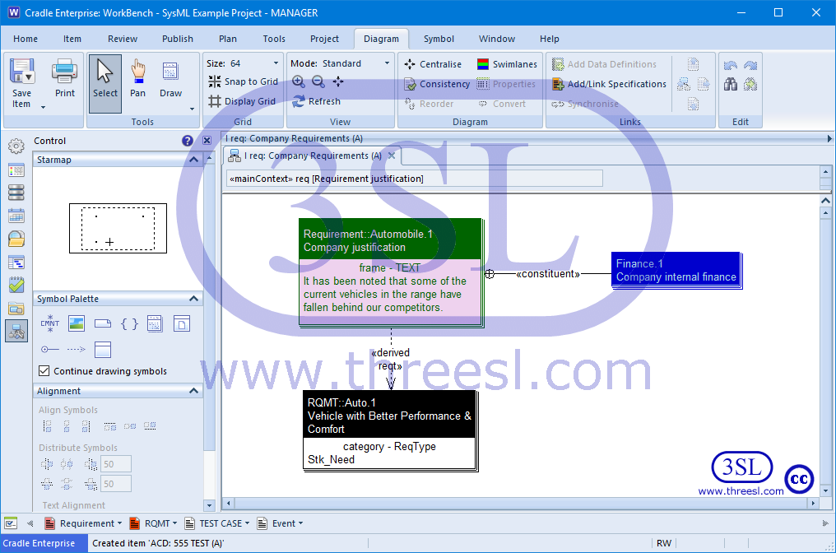Open the Save Item dropdown arrow
Screen dimensions: 836x553
pyautogui.click(x=43, y=107)
